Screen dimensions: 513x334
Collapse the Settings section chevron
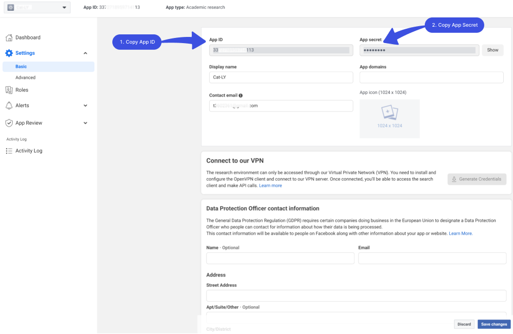pyautogui.click(x=85, y=53)
